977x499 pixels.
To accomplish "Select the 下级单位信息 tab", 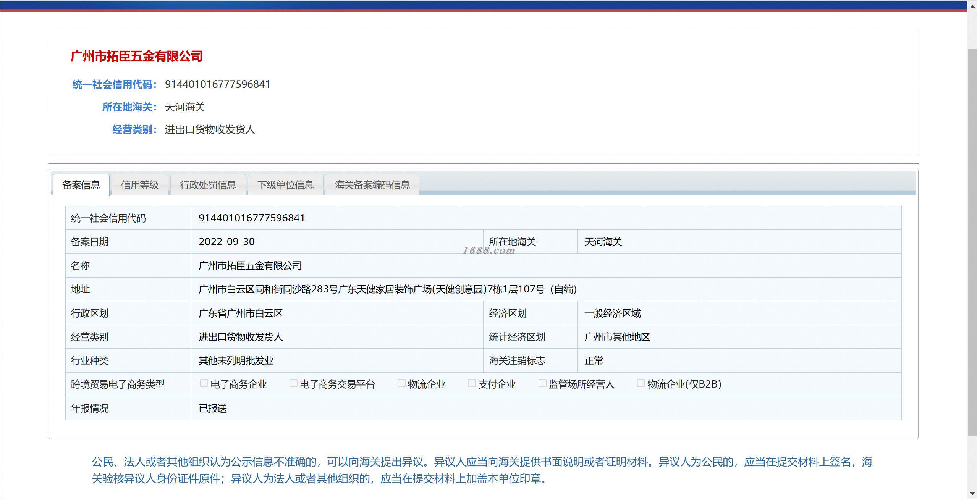I will (x=286, y=185).
